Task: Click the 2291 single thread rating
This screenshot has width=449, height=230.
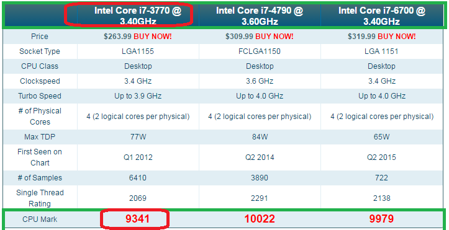Action: 260,198
